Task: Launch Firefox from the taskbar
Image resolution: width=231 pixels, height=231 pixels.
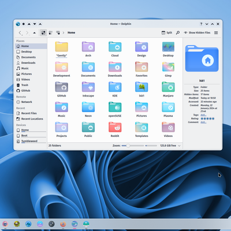Action: coord(63,224)
